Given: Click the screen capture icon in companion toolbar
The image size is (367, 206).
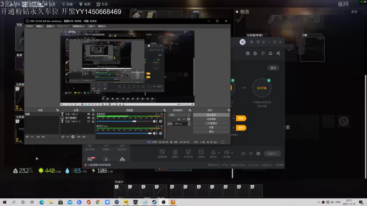Looking at the screenshot, I should 162,152.
